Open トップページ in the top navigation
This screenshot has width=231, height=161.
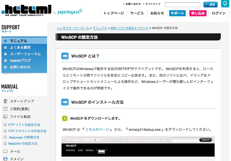114,13
